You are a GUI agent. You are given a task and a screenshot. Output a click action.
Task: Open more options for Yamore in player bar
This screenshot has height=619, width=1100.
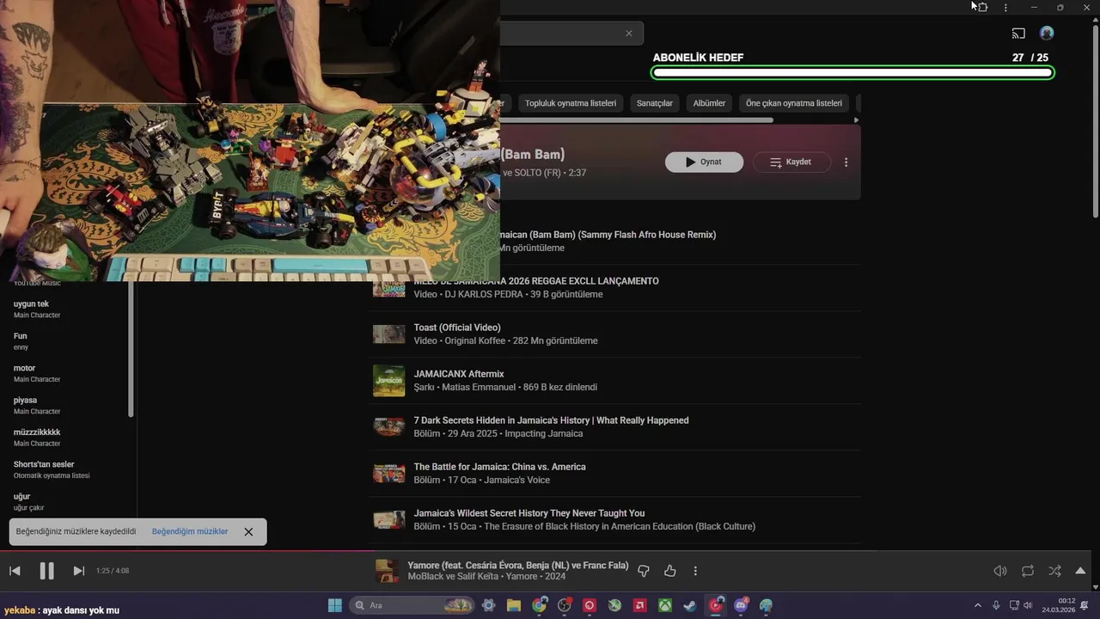tap(695, 571)
